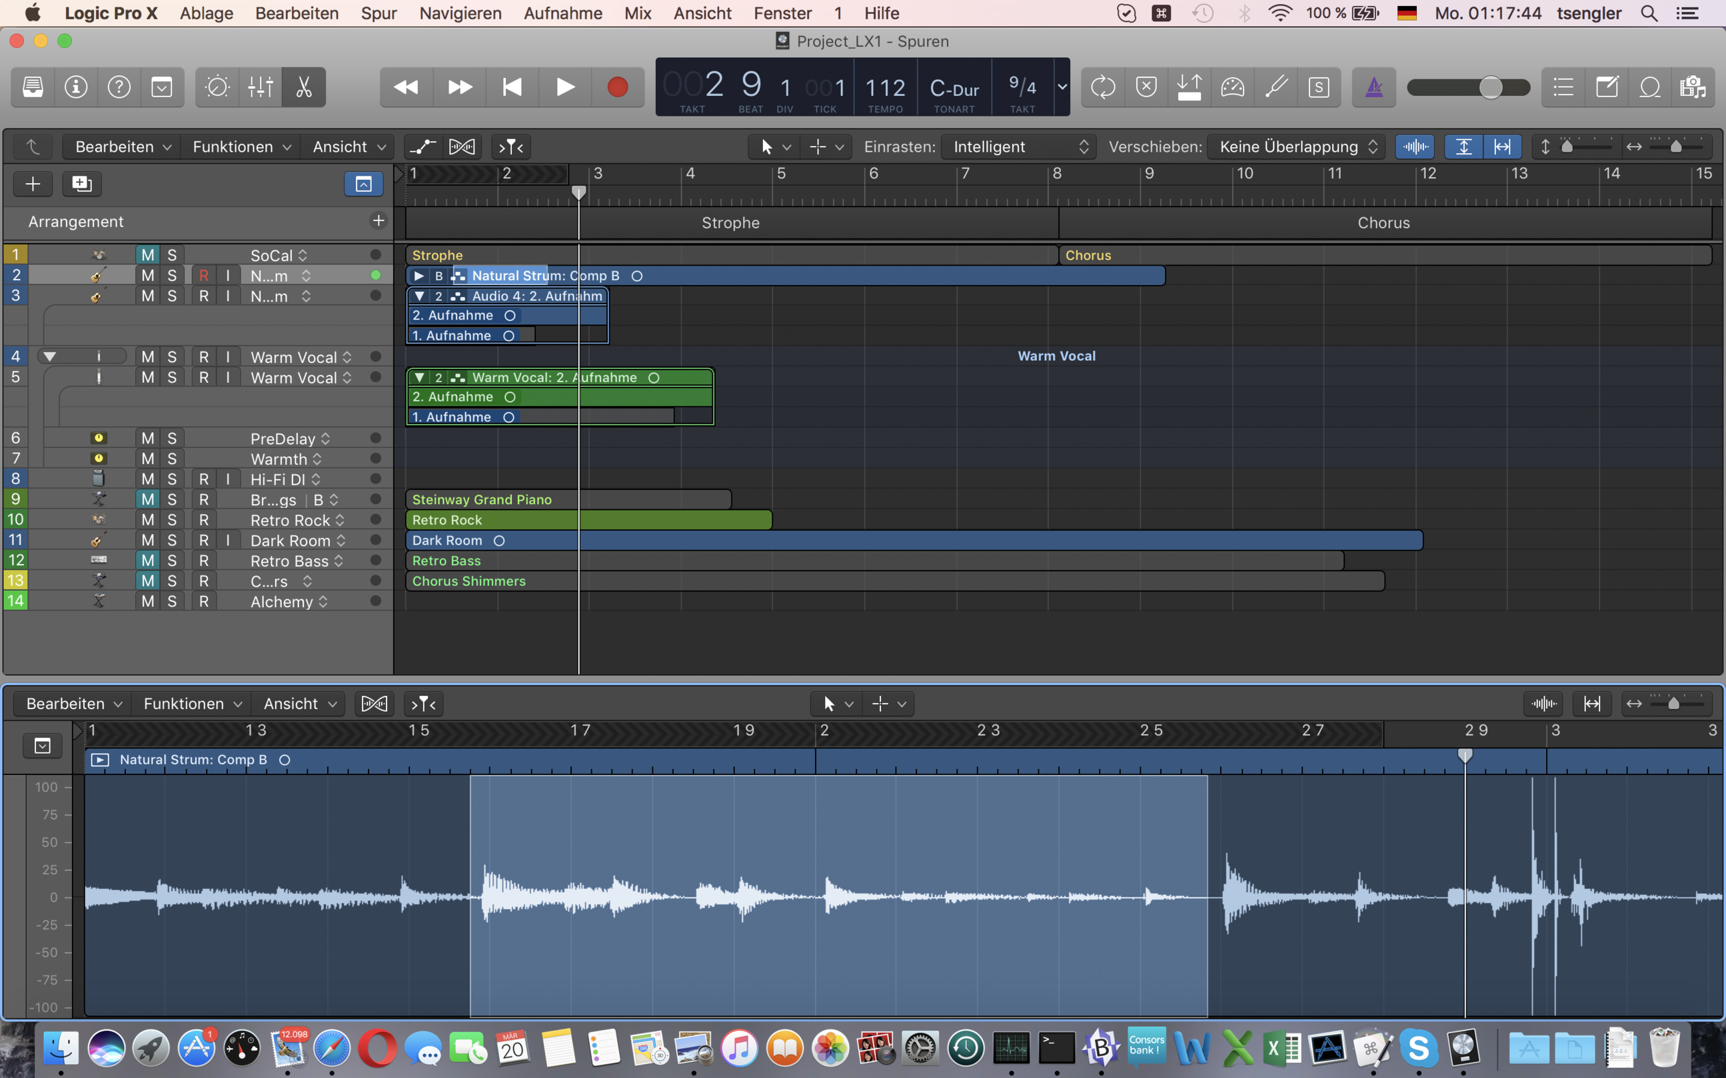Open the Einrasten Intelligent dropdown

(x=1018, y=147)
